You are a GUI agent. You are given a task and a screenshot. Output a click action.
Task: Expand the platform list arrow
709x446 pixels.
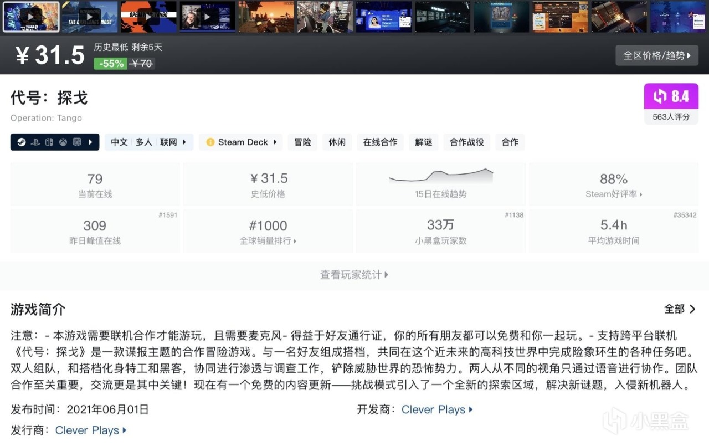tap(91, 142)
